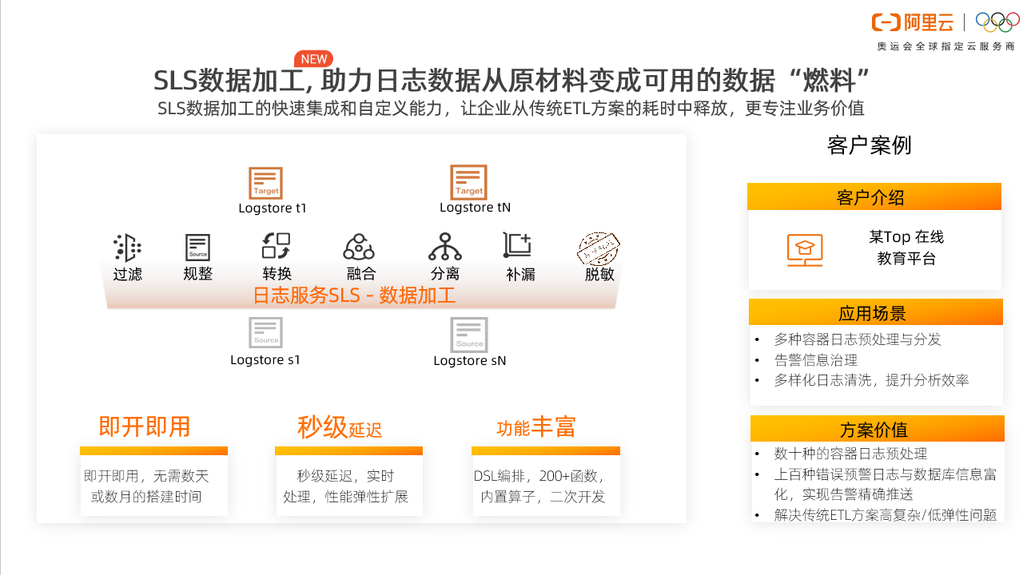Click the Logstore t1 target icon
Image resolution: width=1035 pixels, height=575 pixels.
tap(265, 183)
